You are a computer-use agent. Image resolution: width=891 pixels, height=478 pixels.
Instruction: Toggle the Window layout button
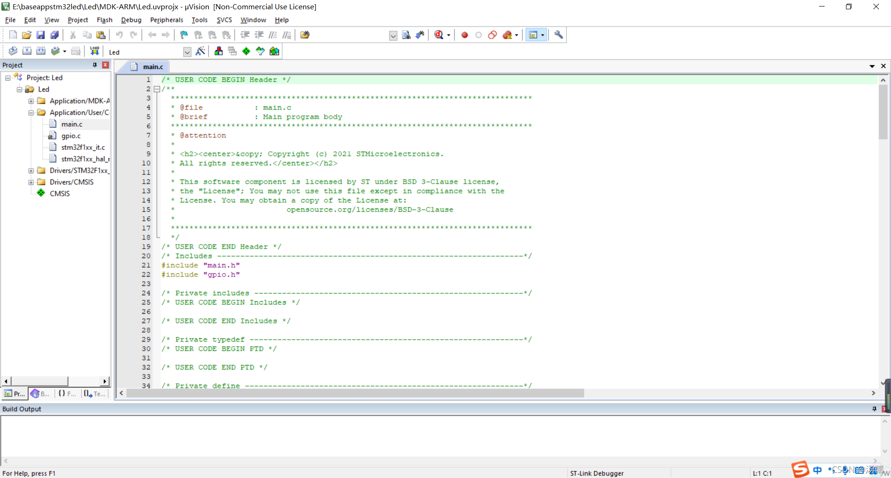point(533,35)
